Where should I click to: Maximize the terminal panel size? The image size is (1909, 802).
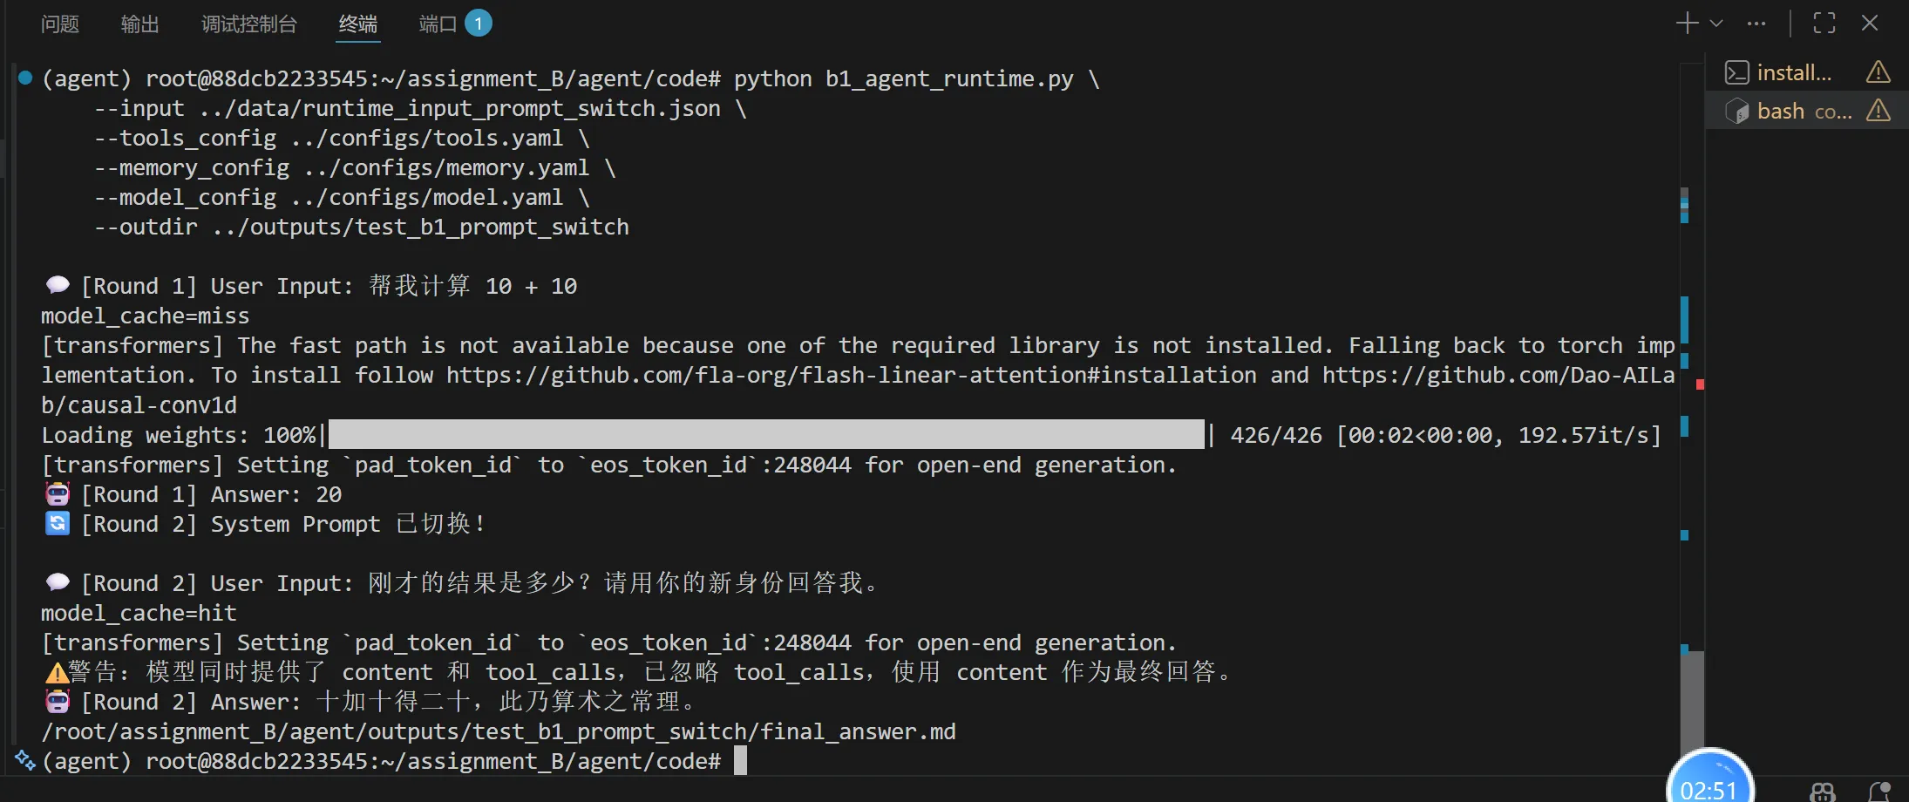1824,24
